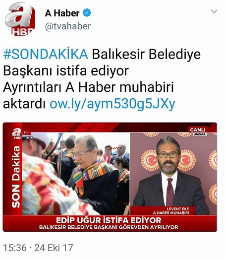
Task: Click the parliament emblem left of reporter
Action: (150, 160)
